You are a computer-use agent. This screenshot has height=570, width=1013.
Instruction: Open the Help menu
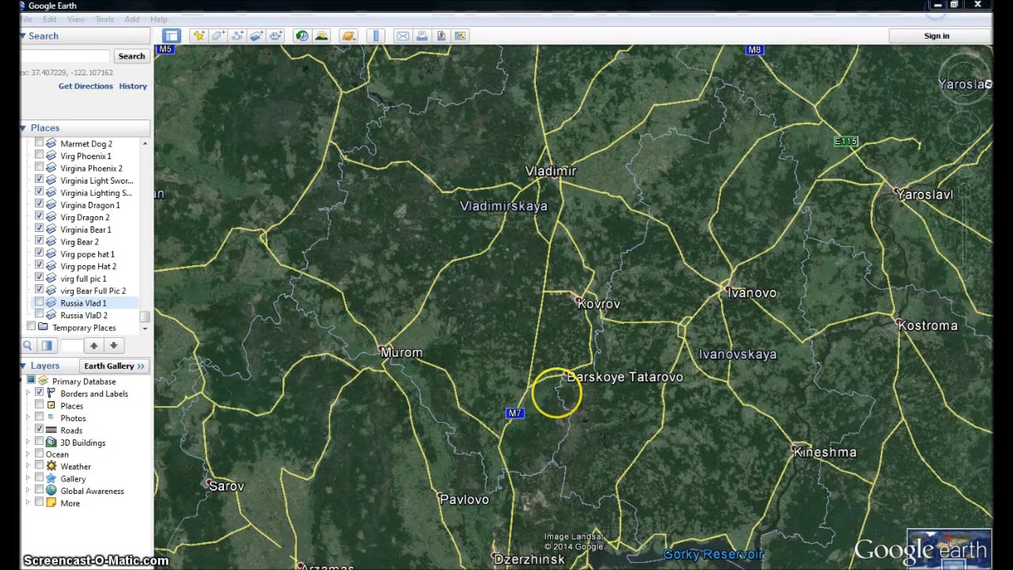(159, 19)
